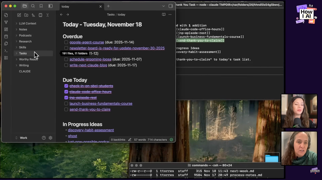Collapse all folders with the collapse icon
322x180 pixels.
point(47,15)
